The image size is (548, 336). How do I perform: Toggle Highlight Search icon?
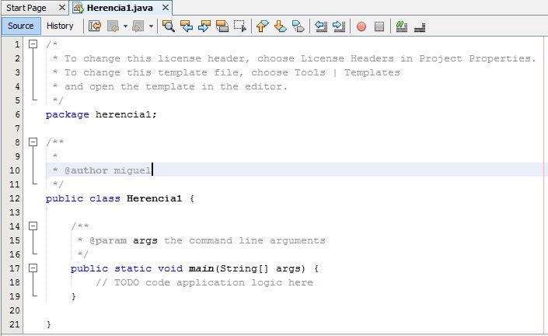coord(222,26)
